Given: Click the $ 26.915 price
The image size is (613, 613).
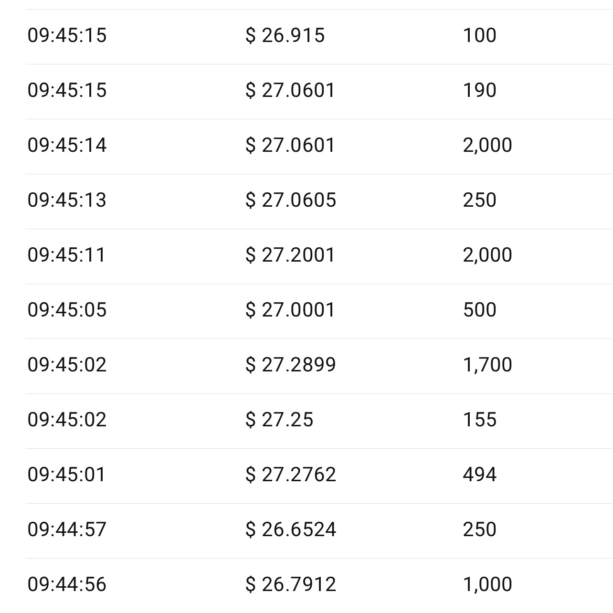Looking at the screenshot, I should point(285,35).
